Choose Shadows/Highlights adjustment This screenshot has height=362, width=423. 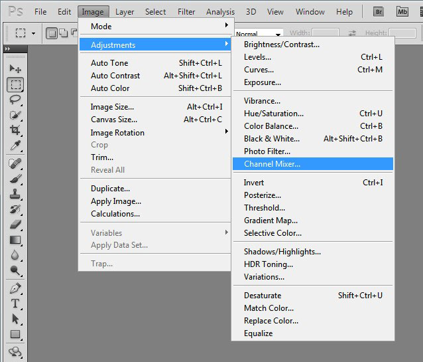pos(313,252)
